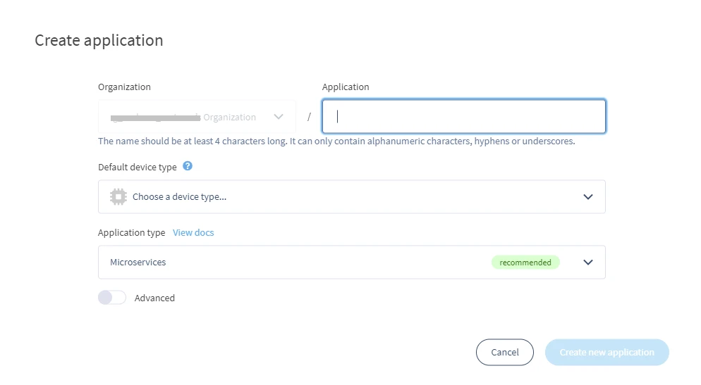Click the Create new application button
The height and width of the screenshot is (385, 701).
tap(606, 352)
